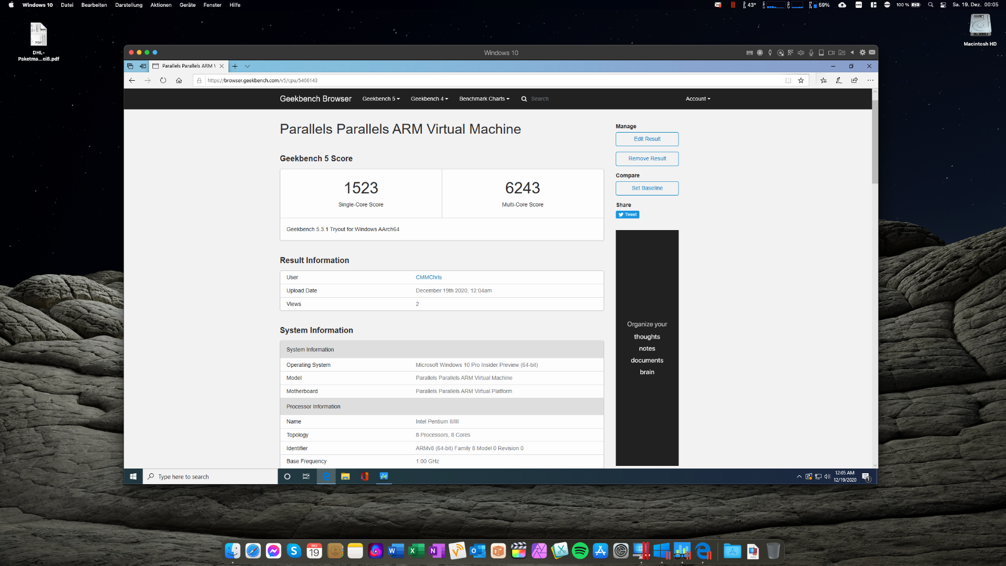1006x566 pixels.
Task: Click the Parallels microphone device icon
Action: (x=811, y=52)
